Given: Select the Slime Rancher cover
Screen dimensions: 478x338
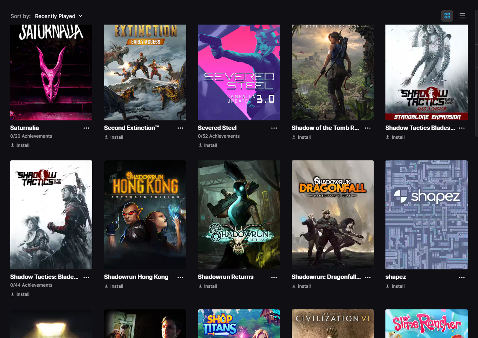Looking at the screenshot, I should click(427, 324).
